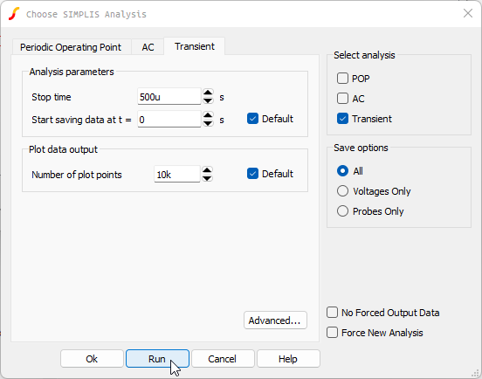Select Voltages Only save option

click(342, 191)
